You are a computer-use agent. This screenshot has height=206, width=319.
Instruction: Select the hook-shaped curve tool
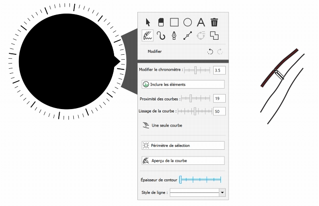161,36
